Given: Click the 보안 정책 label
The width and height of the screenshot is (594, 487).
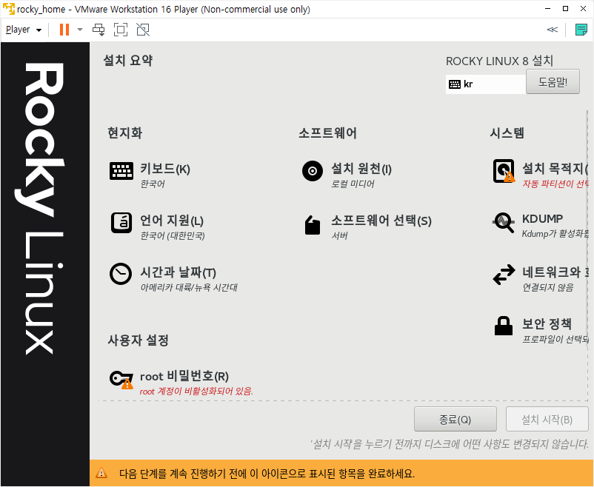Looking at the screenshot, I should 547,323.
